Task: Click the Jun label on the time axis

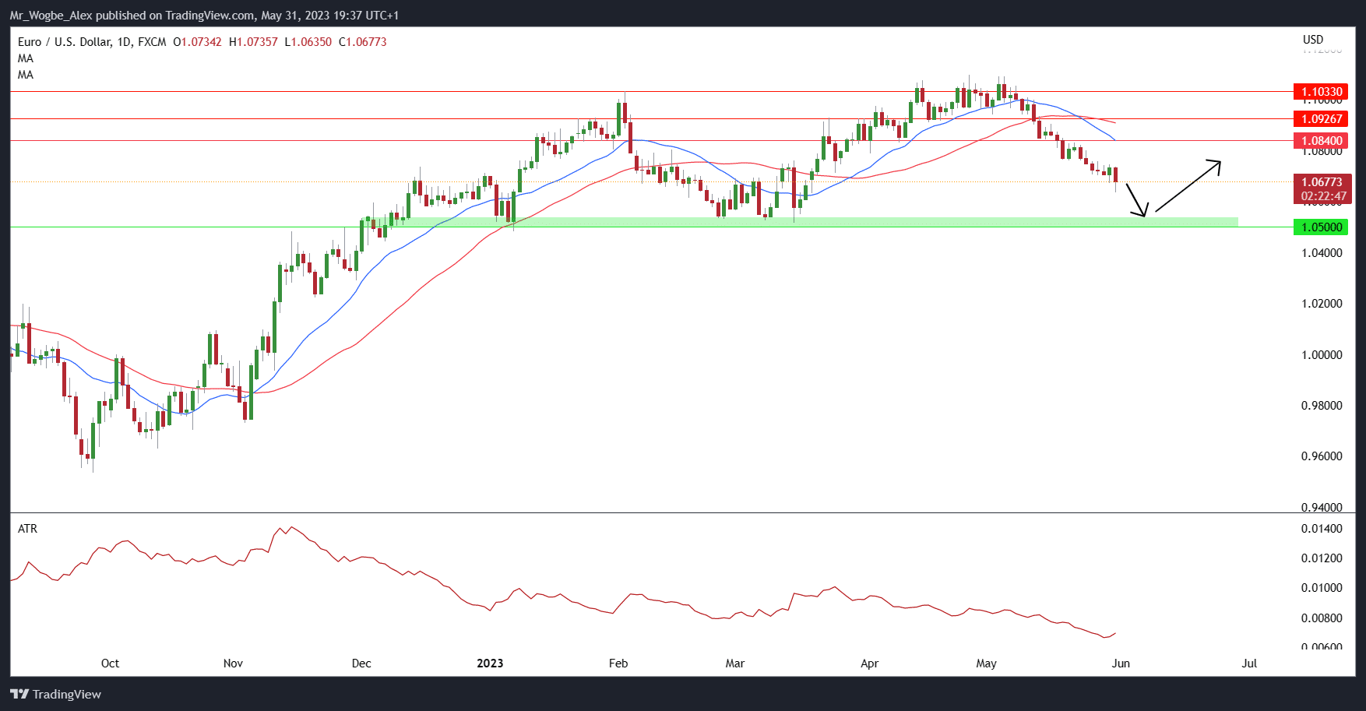Action: point(1121,663)
